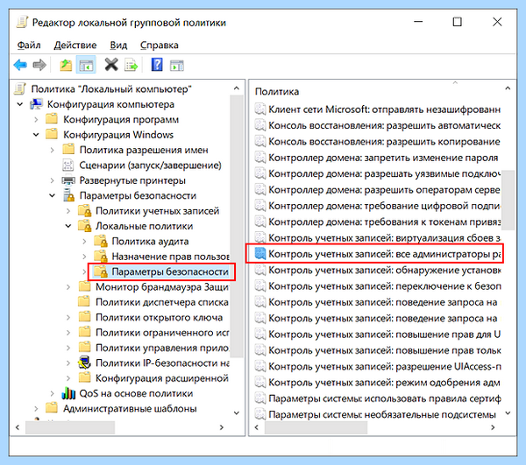The height and width of the screenshot is (465, 526).
Task: Open the Файл menu
Action: tap(29, 46)
